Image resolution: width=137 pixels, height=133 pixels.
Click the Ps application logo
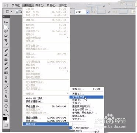click(x=6, y=5)
